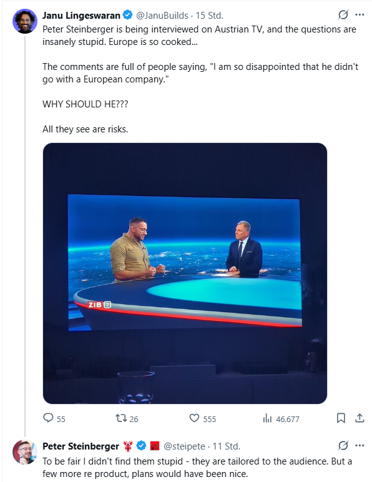Open the ZIB 2 interview photo

(x=185, y=273)
